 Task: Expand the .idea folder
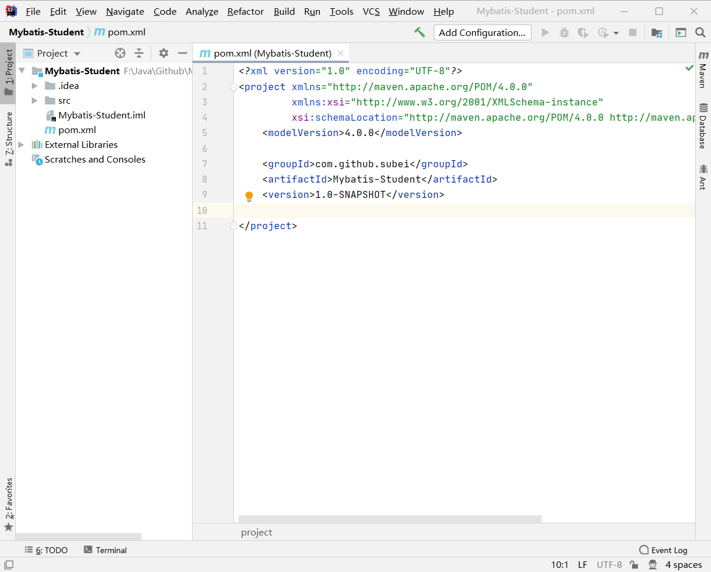(x=35, y=86)
